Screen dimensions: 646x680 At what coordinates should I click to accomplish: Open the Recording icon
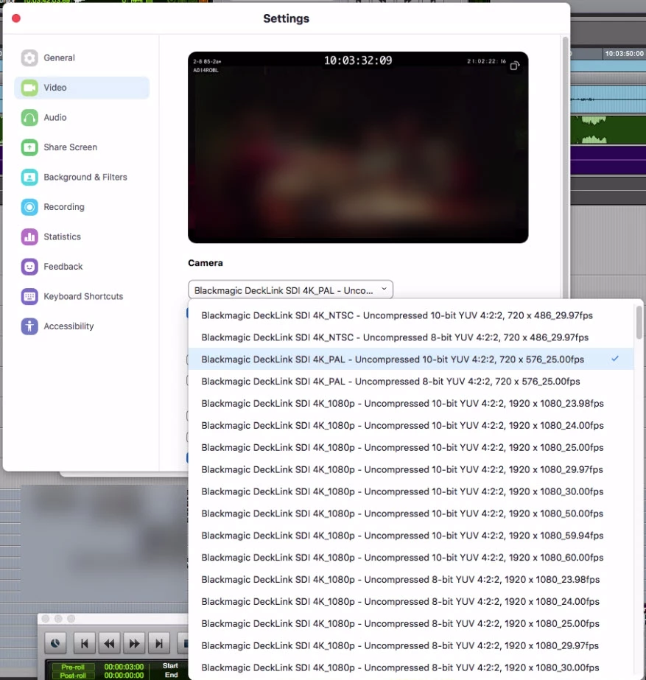pos(29,207)
